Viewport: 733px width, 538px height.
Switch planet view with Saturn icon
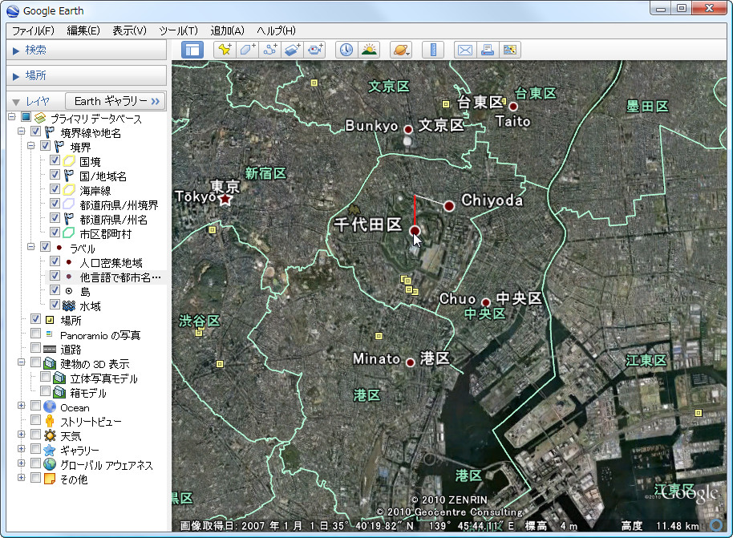(401, 50)
